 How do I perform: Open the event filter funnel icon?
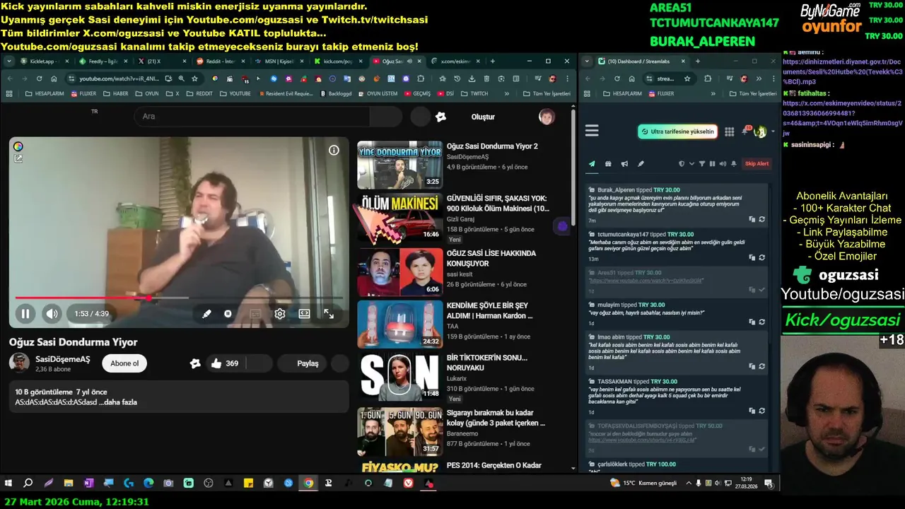click(702, 164)
